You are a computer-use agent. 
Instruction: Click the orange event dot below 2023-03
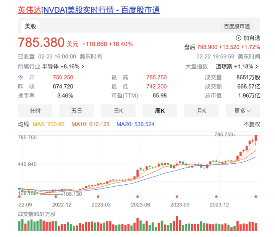(98, 197)
